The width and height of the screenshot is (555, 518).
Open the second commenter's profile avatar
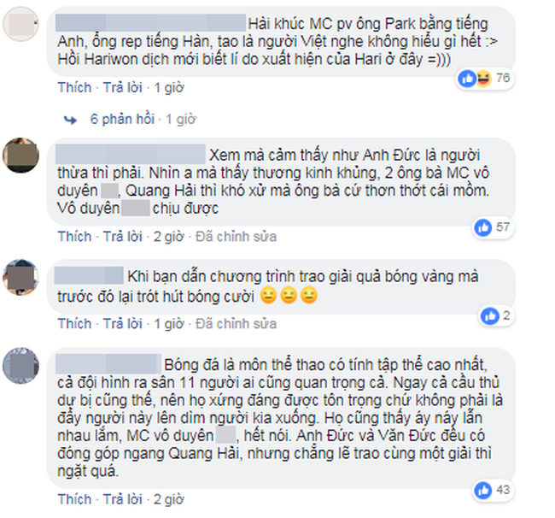pos(20,156)
